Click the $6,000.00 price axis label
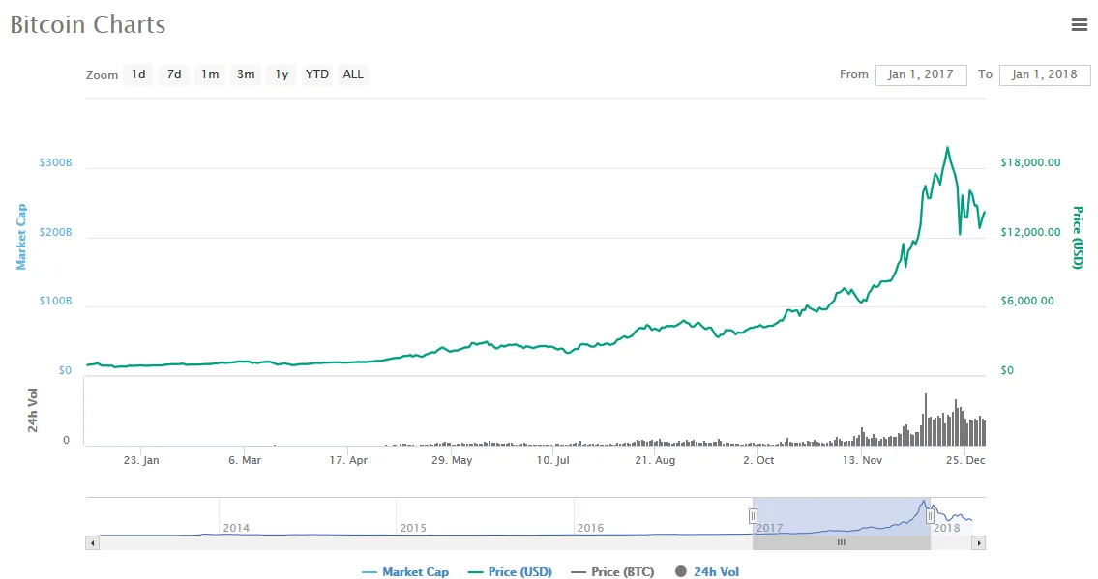The height and width of the screenshot is (579, 1098). pos(1027,301)
